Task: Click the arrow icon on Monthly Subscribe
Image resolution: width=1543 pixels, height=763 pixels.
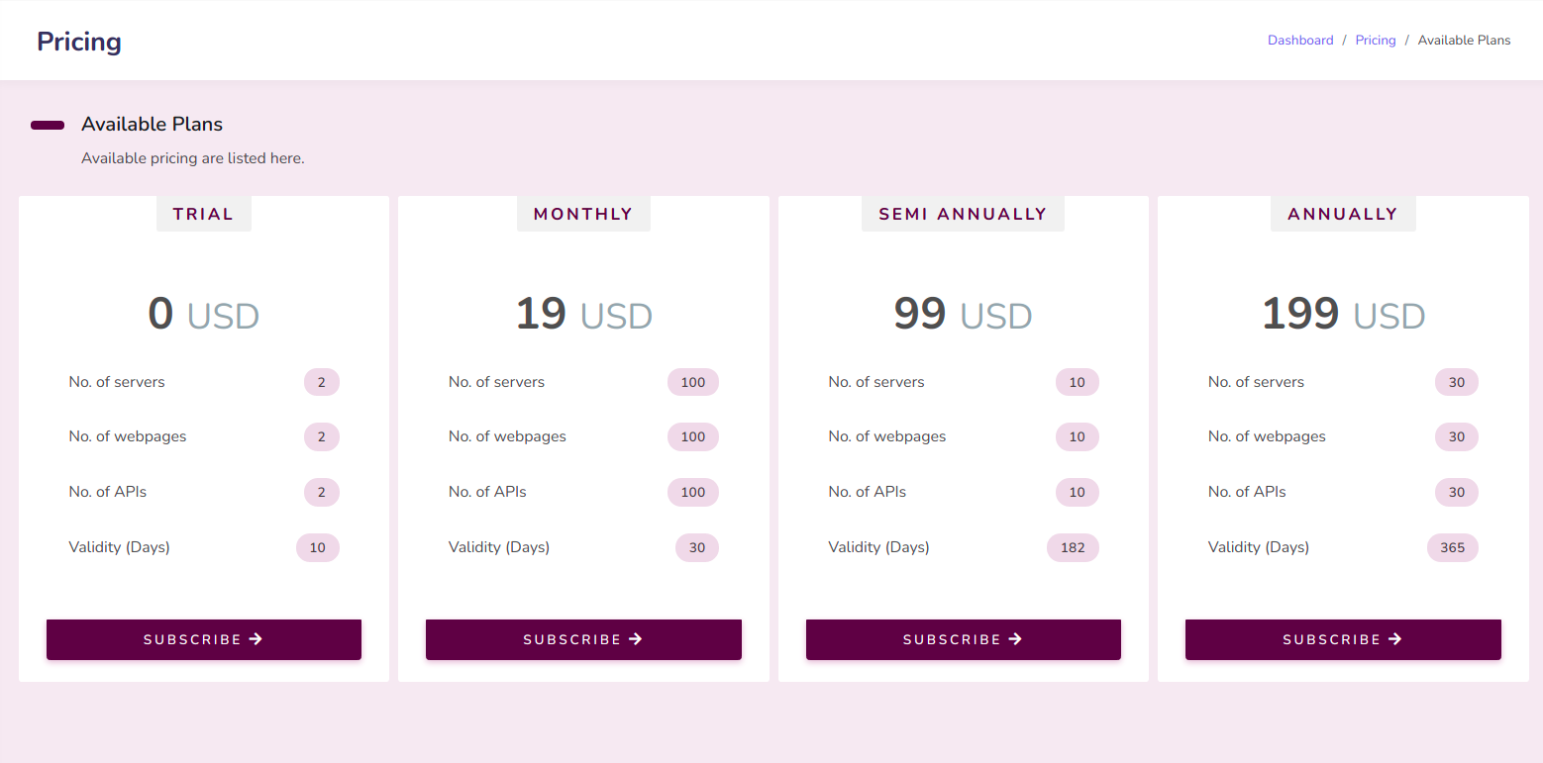Action: (x=636, y=639)
